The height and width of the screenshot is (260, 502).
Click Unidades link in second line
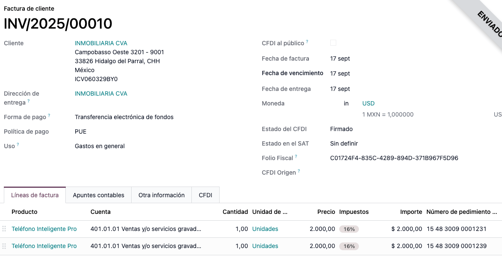click(265, 246)
